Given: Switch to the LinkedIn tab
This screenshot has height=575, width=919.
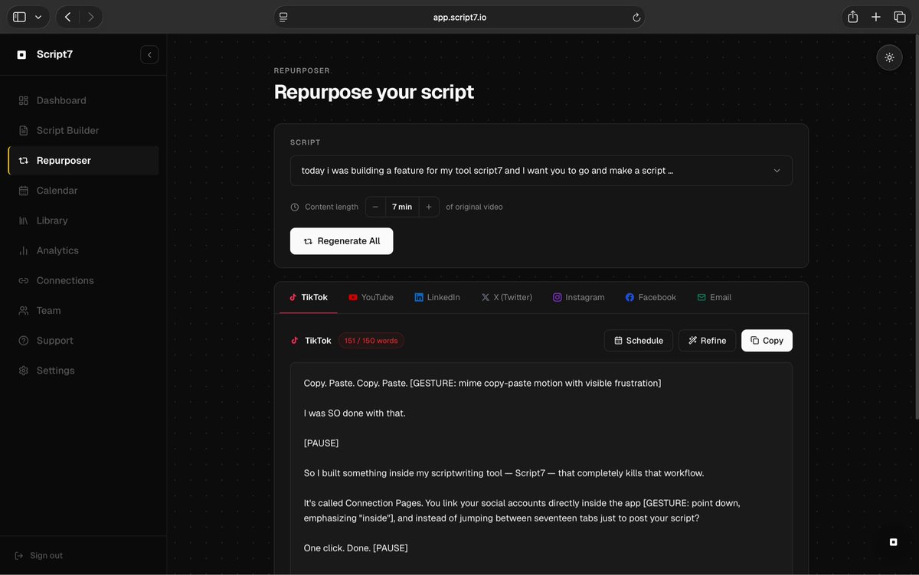Looking at the screenshot, I should pyautogui.click(x=437, y=297).
